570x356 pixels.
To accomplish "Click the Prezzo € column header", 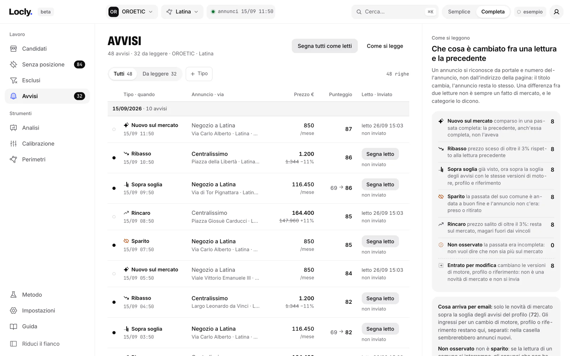I will [x=304, y=94].
